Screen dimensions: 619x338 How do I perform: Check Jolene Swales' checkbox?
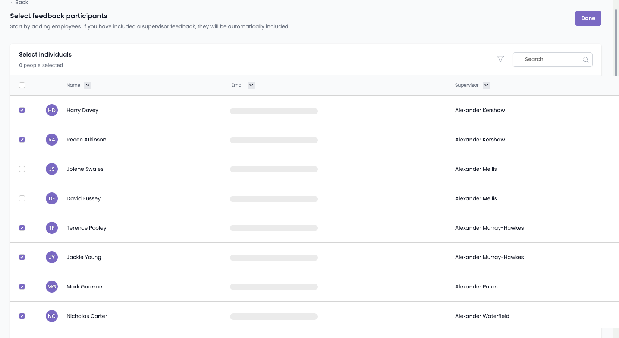click(x=22, y=169)
